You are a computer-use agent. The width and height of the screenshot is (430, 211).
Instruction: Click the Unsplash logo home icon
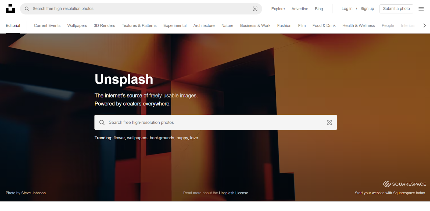pos(10,9)
